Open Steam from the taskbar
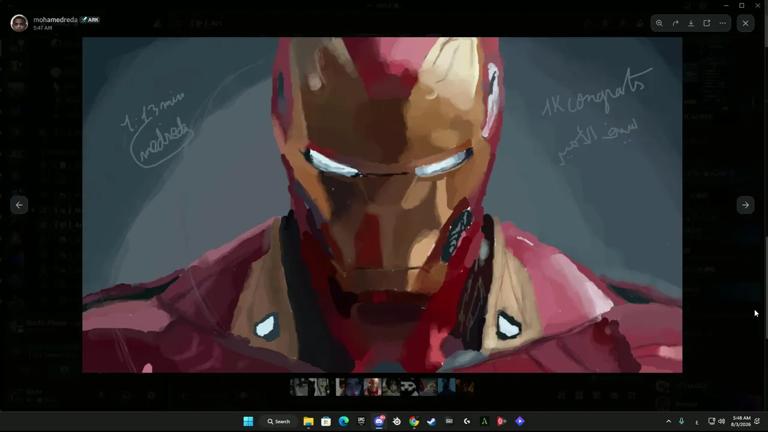The height and width of the screenshot is (432, 768). point(431,421)
